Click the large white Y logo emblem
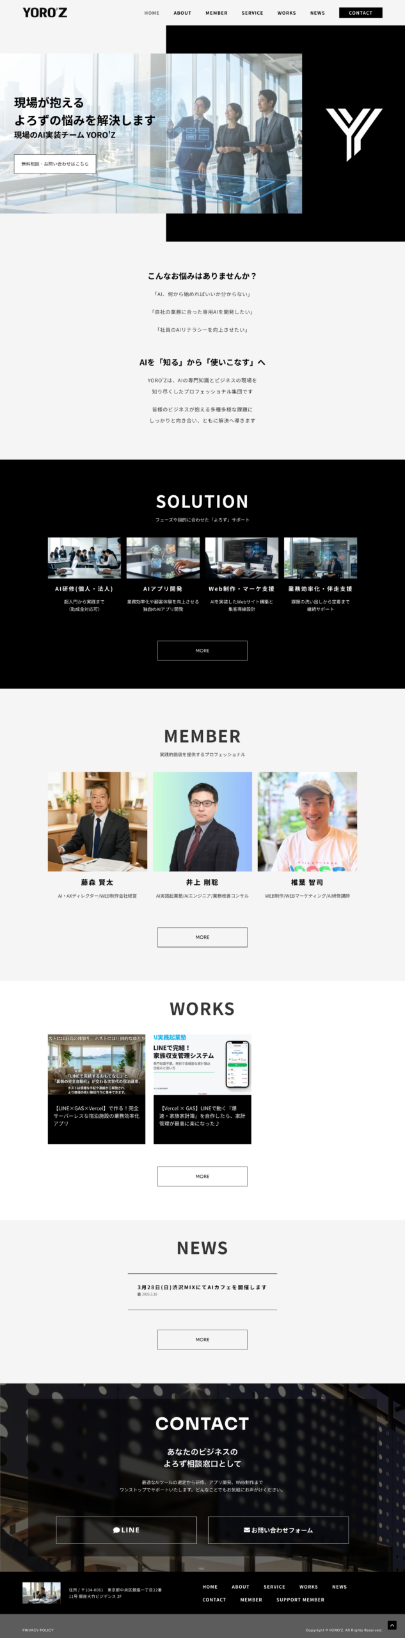 354,134
